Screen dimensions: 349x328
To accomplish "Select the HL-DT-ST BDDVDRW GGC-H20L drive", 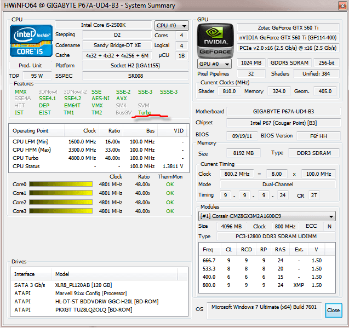I will [x=99, y=302].
